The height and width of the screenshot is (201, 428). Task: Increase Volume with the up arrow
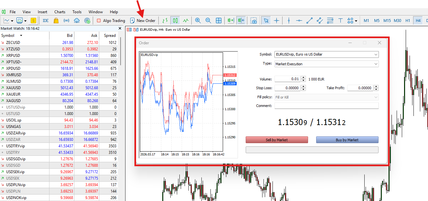pos(303,78)
